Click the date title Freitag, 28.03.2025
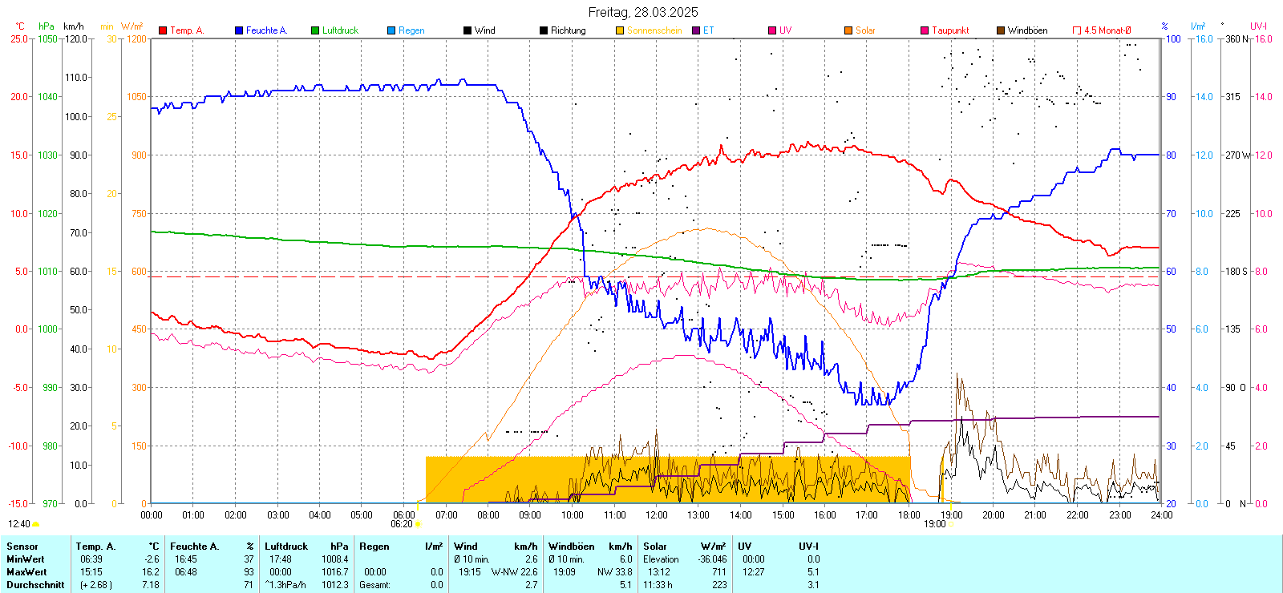Viewport: 1283px width, 593px height. point(642,12)
